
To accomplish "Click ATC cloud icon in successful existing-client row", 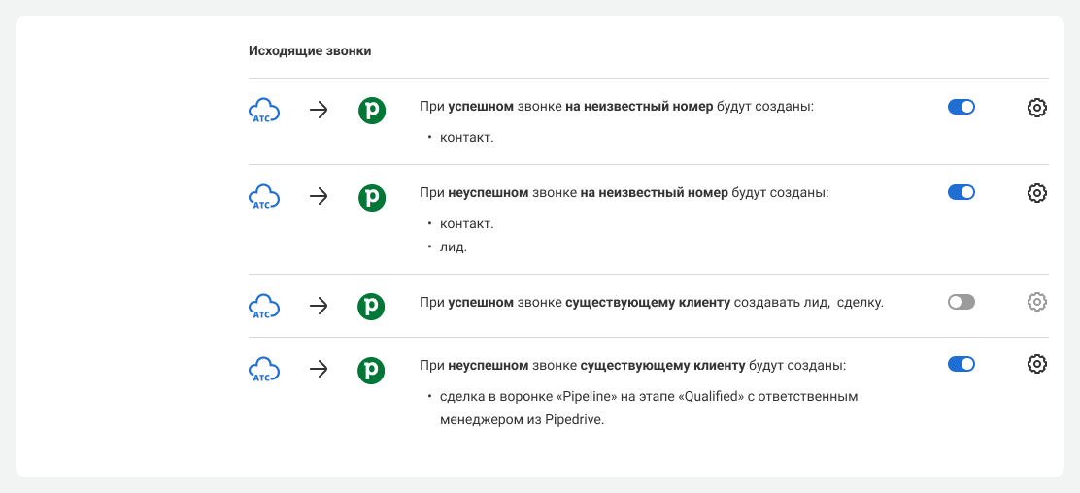I will point(264,307).
